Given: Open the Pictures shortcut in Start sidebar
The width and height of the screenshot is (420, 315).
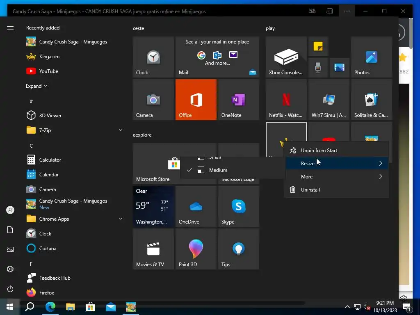Looking at the screenshot, I should pos(10,249).
